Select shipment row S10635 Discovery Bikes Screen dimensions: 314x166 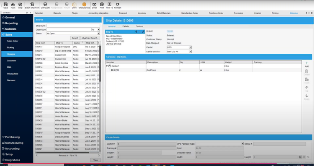point(67,137)
